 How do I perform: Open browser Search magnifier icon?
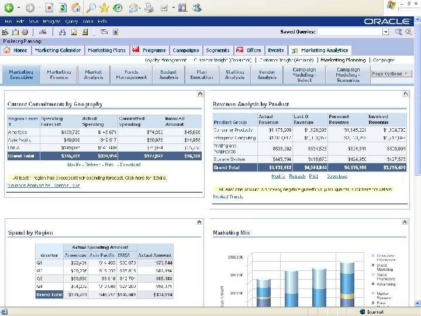pos(91,8)
